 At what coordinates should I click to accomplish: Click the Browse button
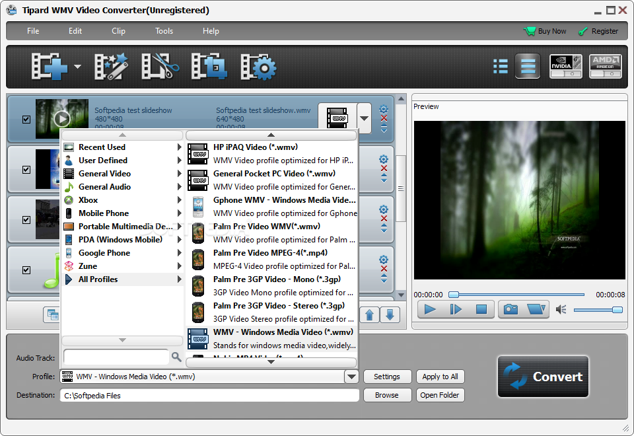(387, 395)
